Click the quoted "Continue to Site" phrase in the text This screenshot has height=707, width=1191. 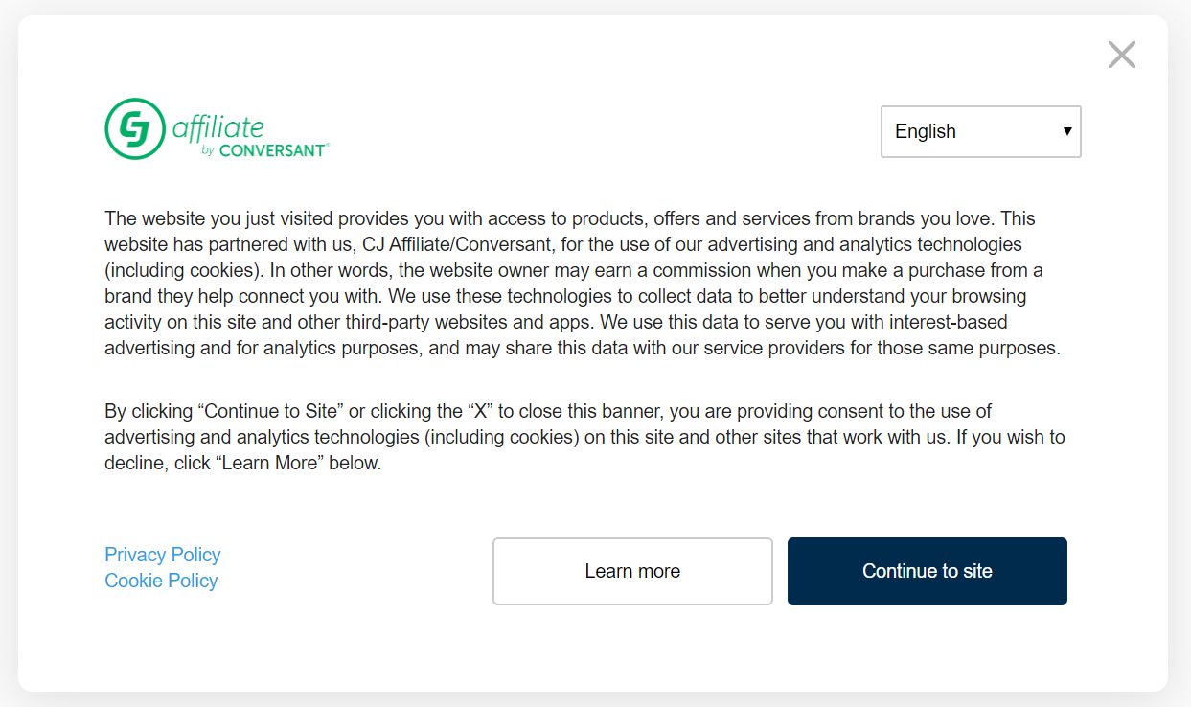270,411
